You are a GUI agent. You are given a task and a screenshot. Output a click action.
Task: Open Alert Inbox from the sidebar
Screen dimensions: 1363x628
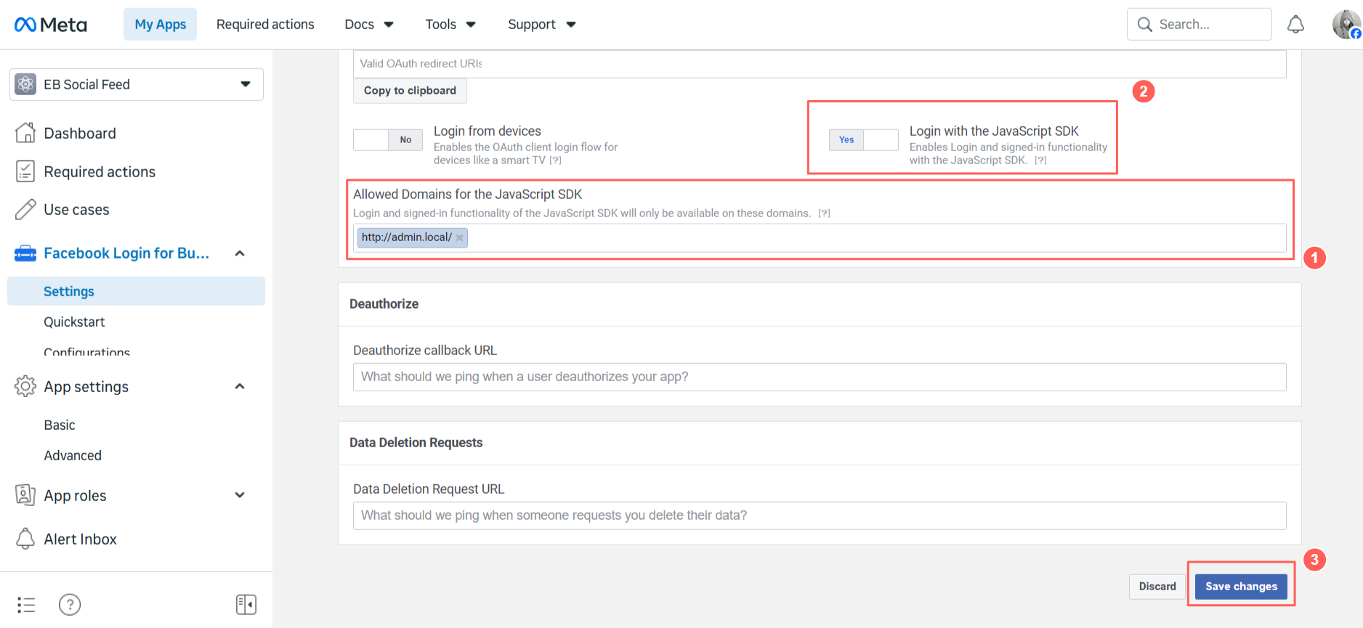[x=80, y=539]
